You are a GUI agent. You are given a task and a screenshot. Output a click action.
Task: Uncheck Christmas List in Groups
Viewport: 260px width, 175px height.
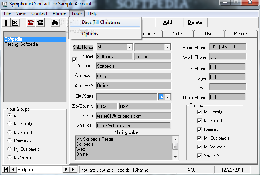coord(199,130)
